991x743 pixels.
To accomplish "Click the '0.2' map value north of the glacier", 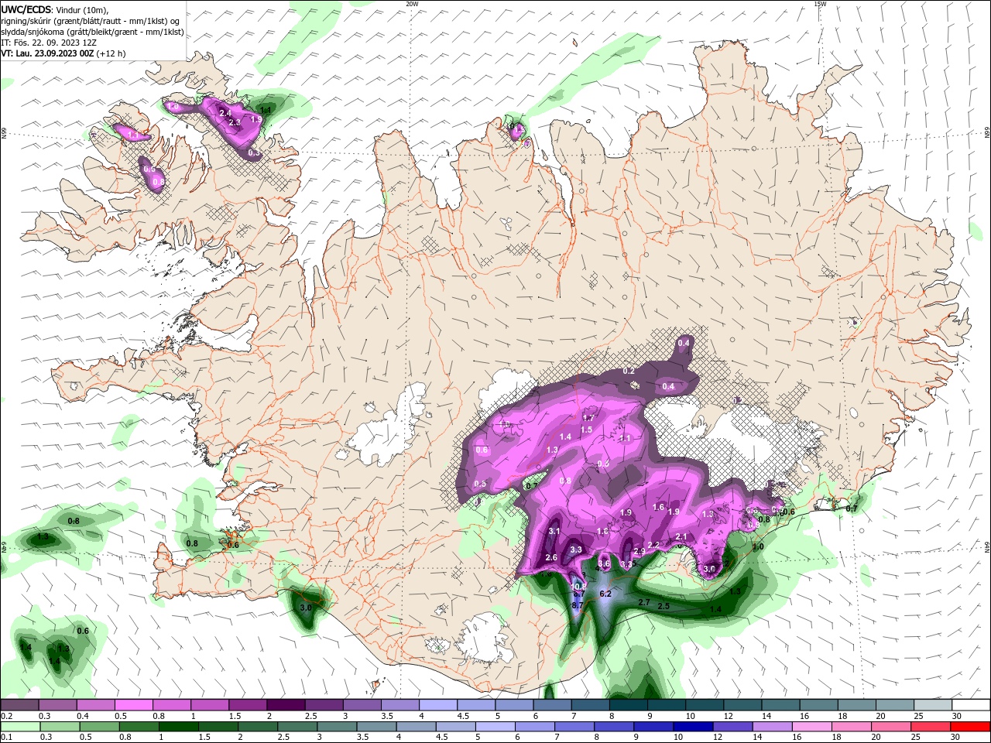I will 629,371.
